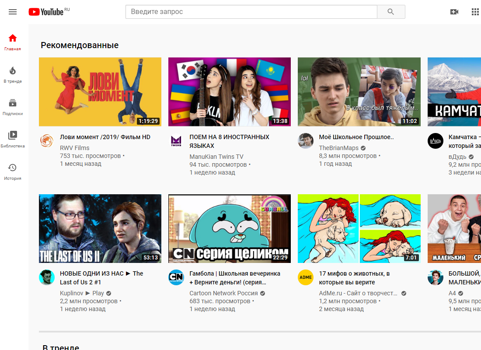Image resolution: width=481 pixels, height=350 pixels.
Task: Open ManuKian Twins TV channel avatar
Action: click(x=176, y=140)
